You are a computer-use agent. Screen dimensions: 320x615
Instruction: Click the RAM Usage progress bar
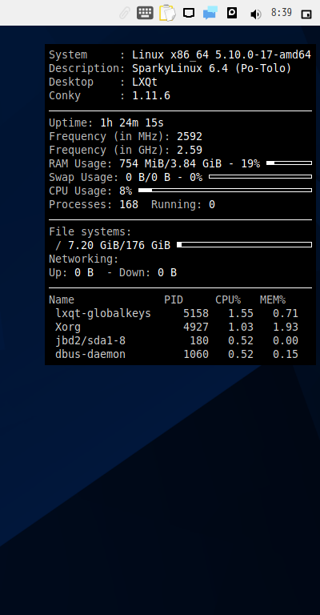(289, 163)
